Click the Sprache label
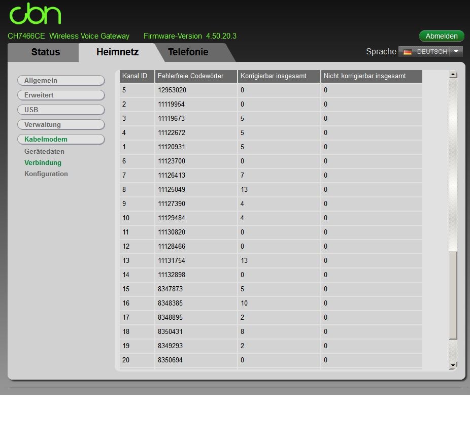Viewport: 470px width, 439px height. tap(381, 52)
